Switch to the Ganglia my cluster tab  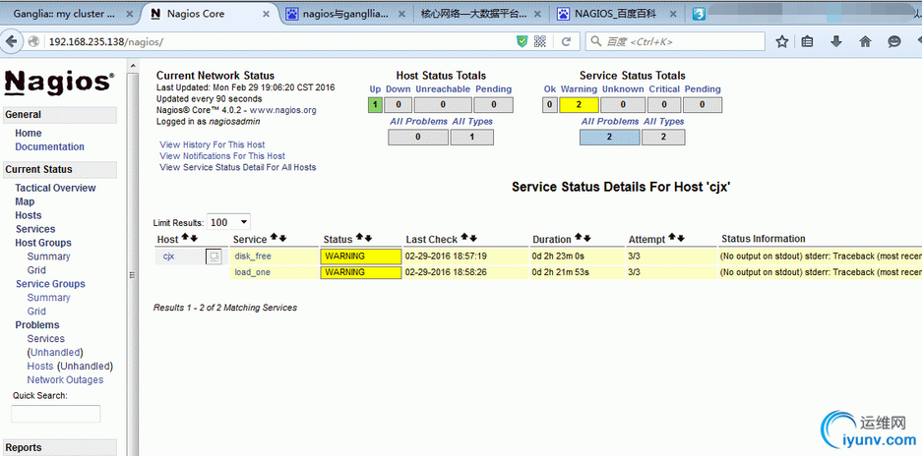coord(66,14)
